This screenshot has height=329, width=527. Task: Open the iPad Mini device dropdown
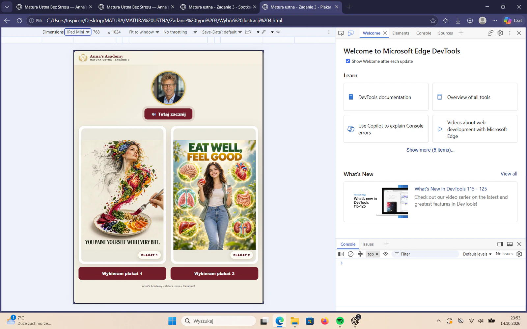coord(78,32)
